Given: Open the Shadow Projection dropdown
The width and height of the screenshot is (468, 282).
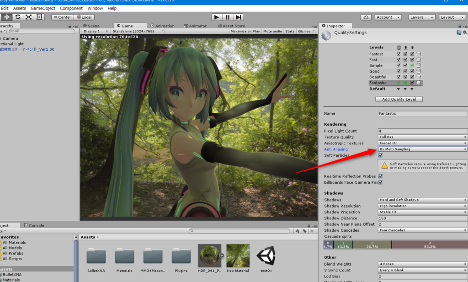Looking at the screenshot, I should pyautogui.click(x=423, y=212).
